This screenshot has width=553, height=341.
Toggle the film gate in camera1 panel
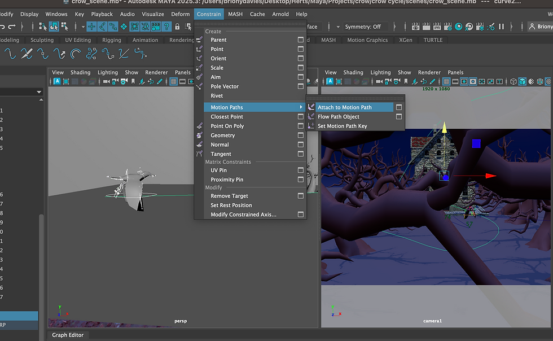(454, 81)
